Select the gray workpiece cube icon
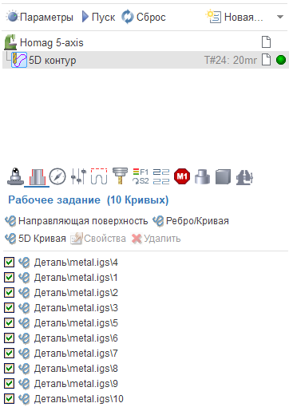Viewport: 289px width, 411px height. point(223,176)
